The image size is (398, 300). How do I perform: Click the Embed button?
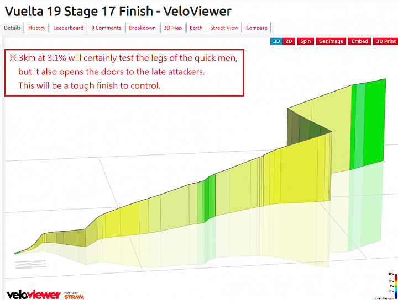click(360, 41)
